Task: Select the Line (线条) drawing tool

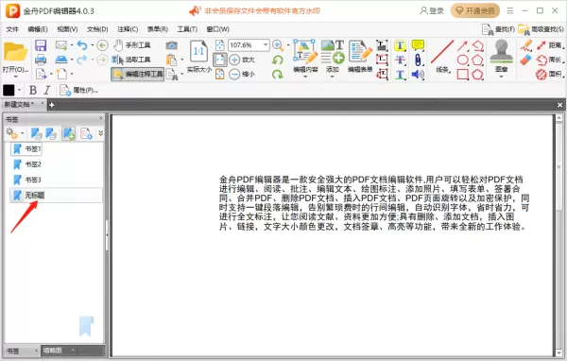Action: 442,57
